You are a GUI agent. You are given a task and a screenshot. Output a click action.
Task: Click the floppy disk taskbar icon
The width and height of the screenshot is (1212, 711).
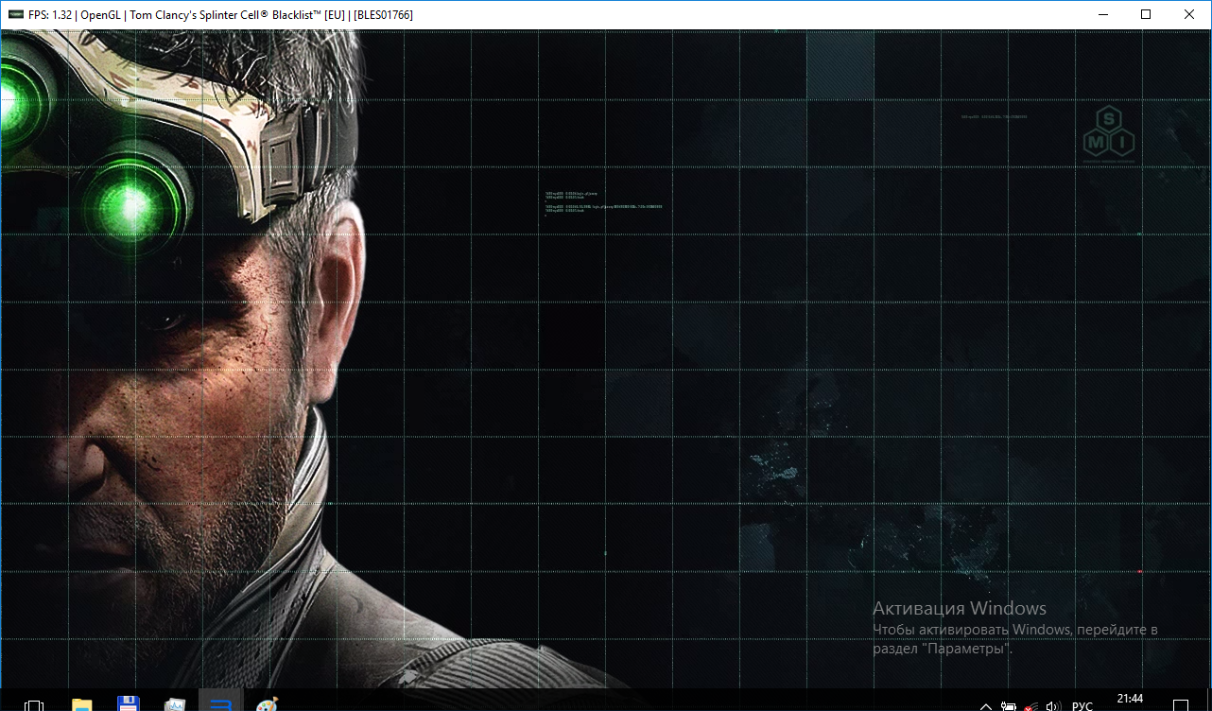tap(129, 703)
